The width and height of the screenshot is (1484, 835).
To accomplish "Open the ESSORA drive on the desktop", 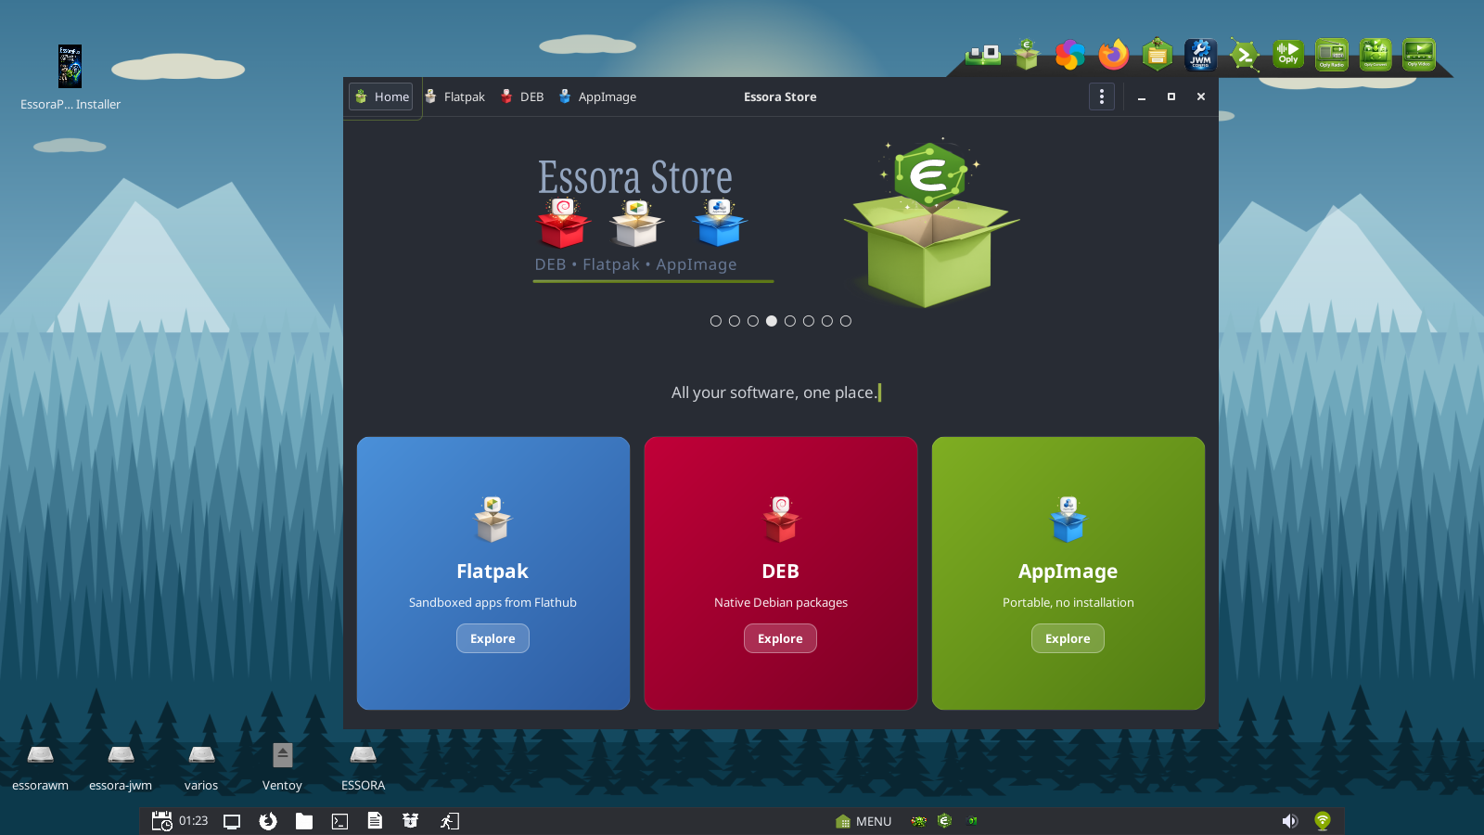I will tap(363, 766).
